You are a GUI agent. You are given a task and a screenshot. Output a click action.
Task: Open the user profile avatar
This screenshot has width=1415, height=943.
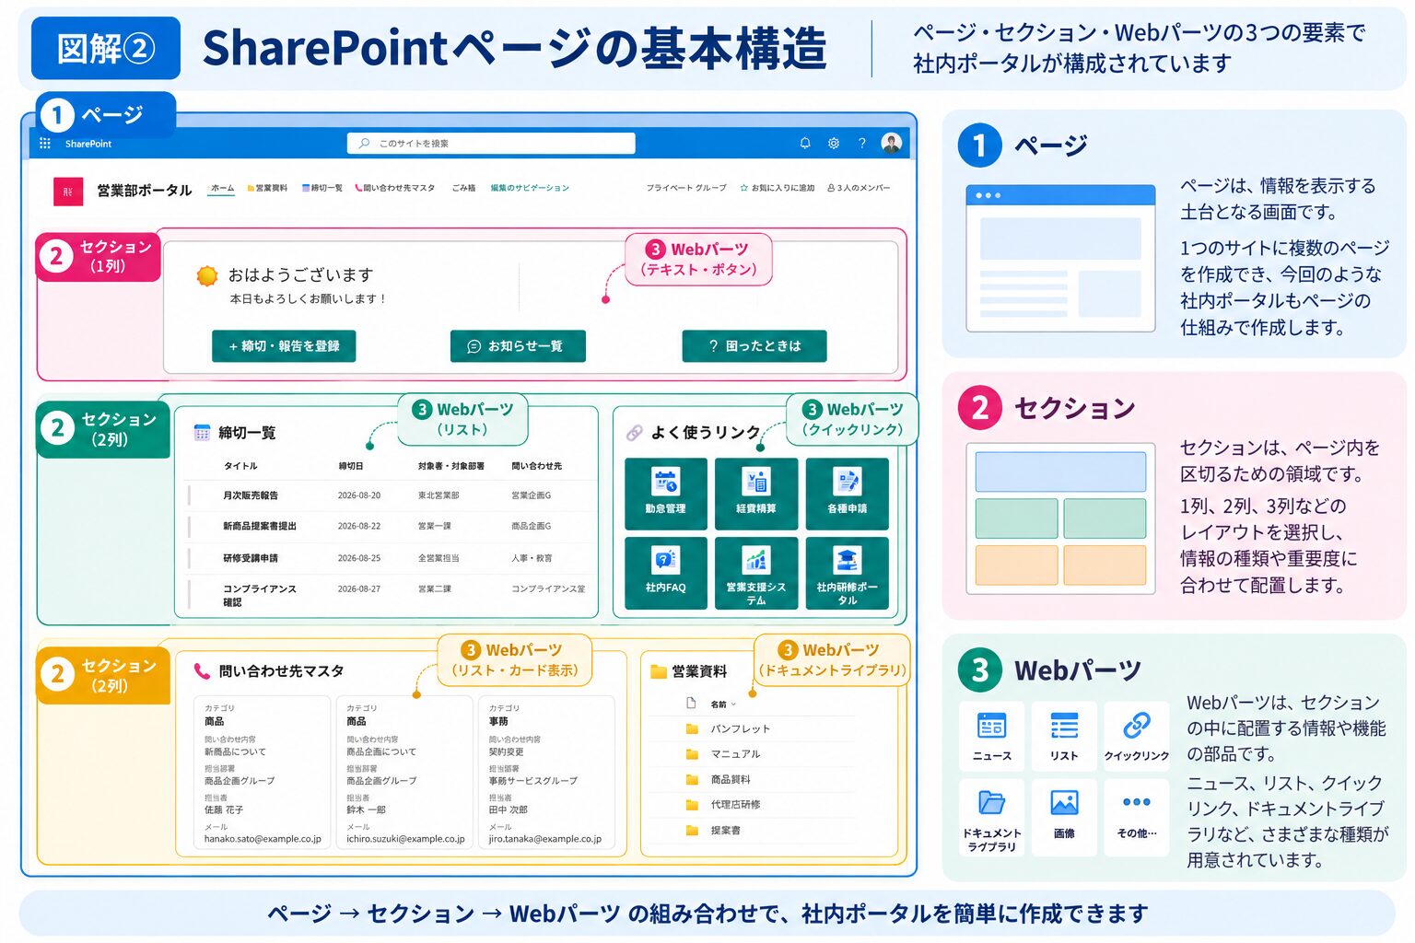891,143
